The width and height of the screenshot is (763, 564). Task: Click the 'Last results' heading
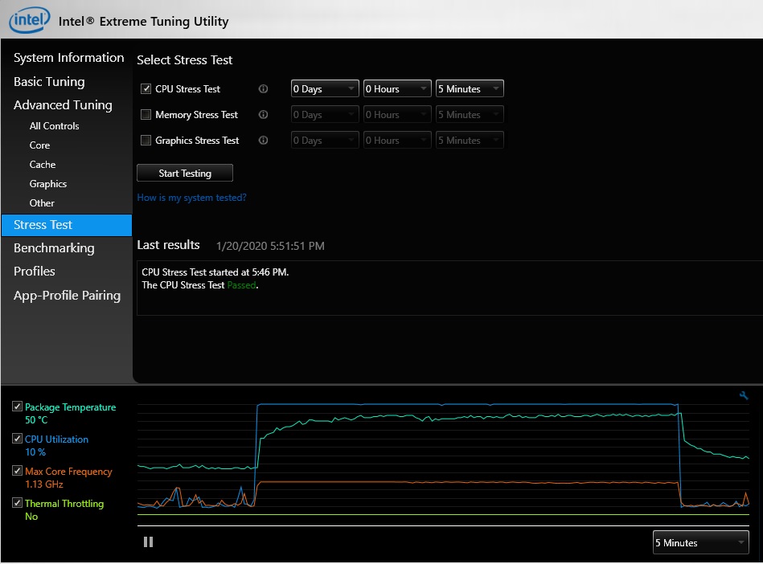pyautogui.click(x=168, y=245)
